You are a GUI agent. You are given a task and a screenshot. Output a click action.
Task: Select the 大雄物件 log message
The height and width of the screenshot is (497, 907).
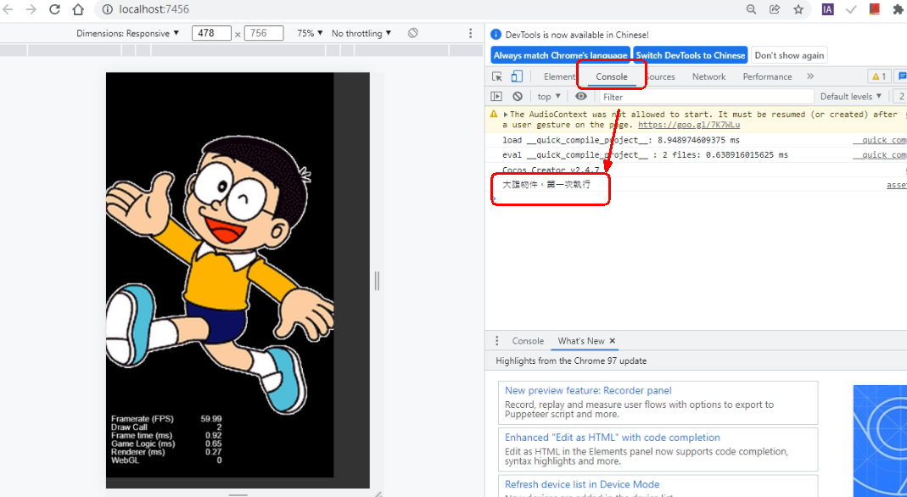pos(546,185)
